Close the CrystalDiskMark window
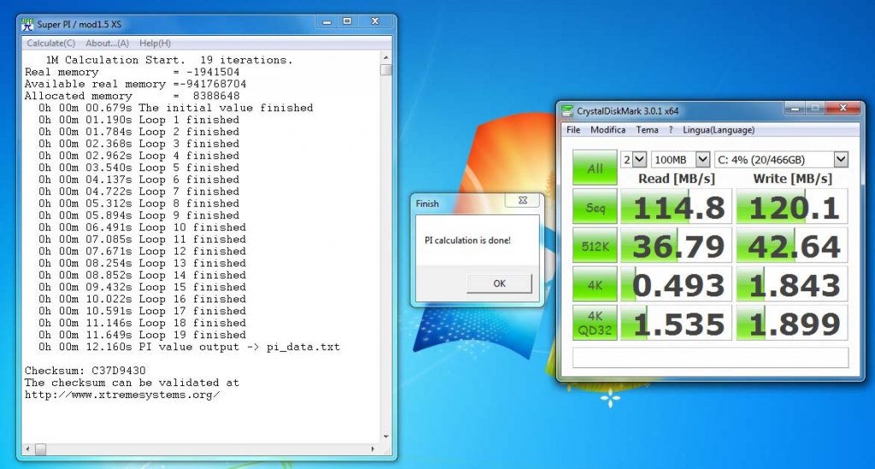 point(843,108)
